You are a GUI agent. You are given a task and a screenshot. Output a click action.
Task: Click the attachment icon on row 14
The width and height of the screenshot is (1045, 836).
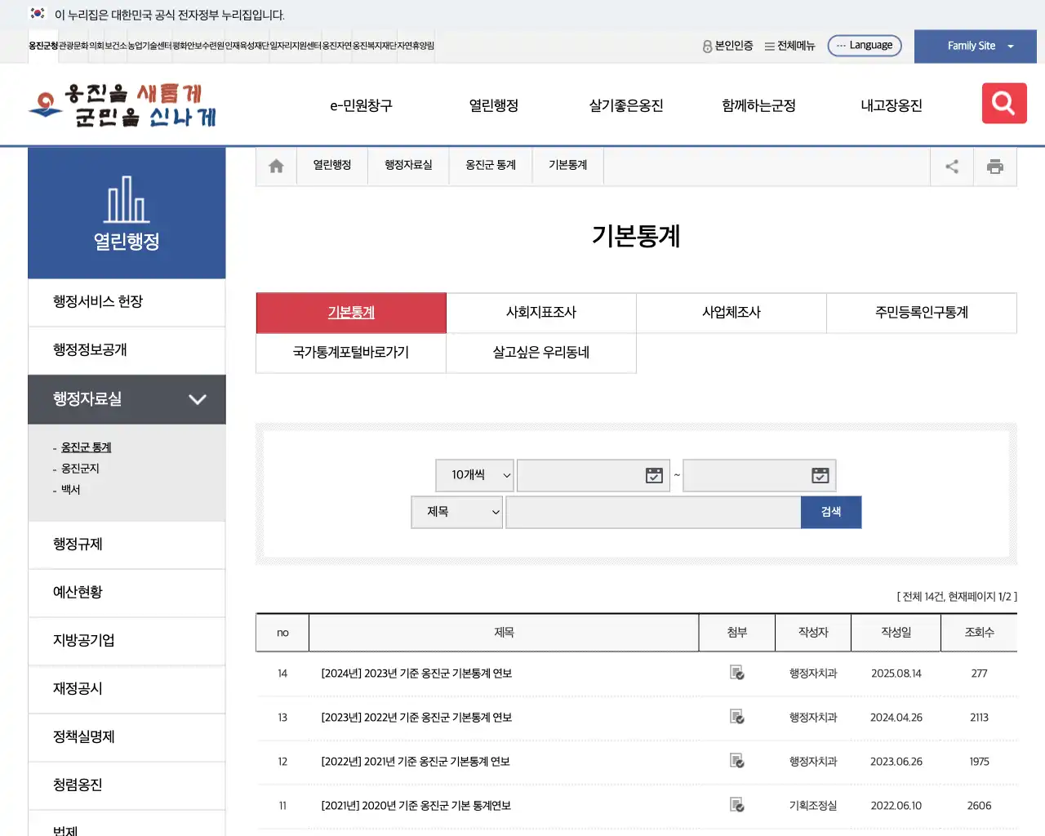[x=736, y=673]
